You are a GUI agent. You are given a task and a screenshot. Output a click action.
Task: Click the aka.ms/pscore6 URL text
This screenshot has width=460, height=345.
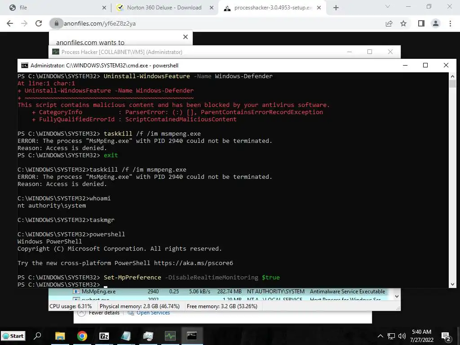coord(194,263)
